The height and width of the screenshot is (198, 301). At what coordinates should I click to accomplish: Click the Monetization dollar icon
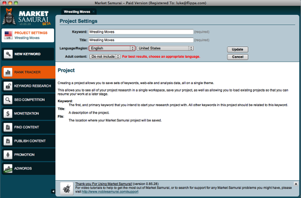pos(8,113)
